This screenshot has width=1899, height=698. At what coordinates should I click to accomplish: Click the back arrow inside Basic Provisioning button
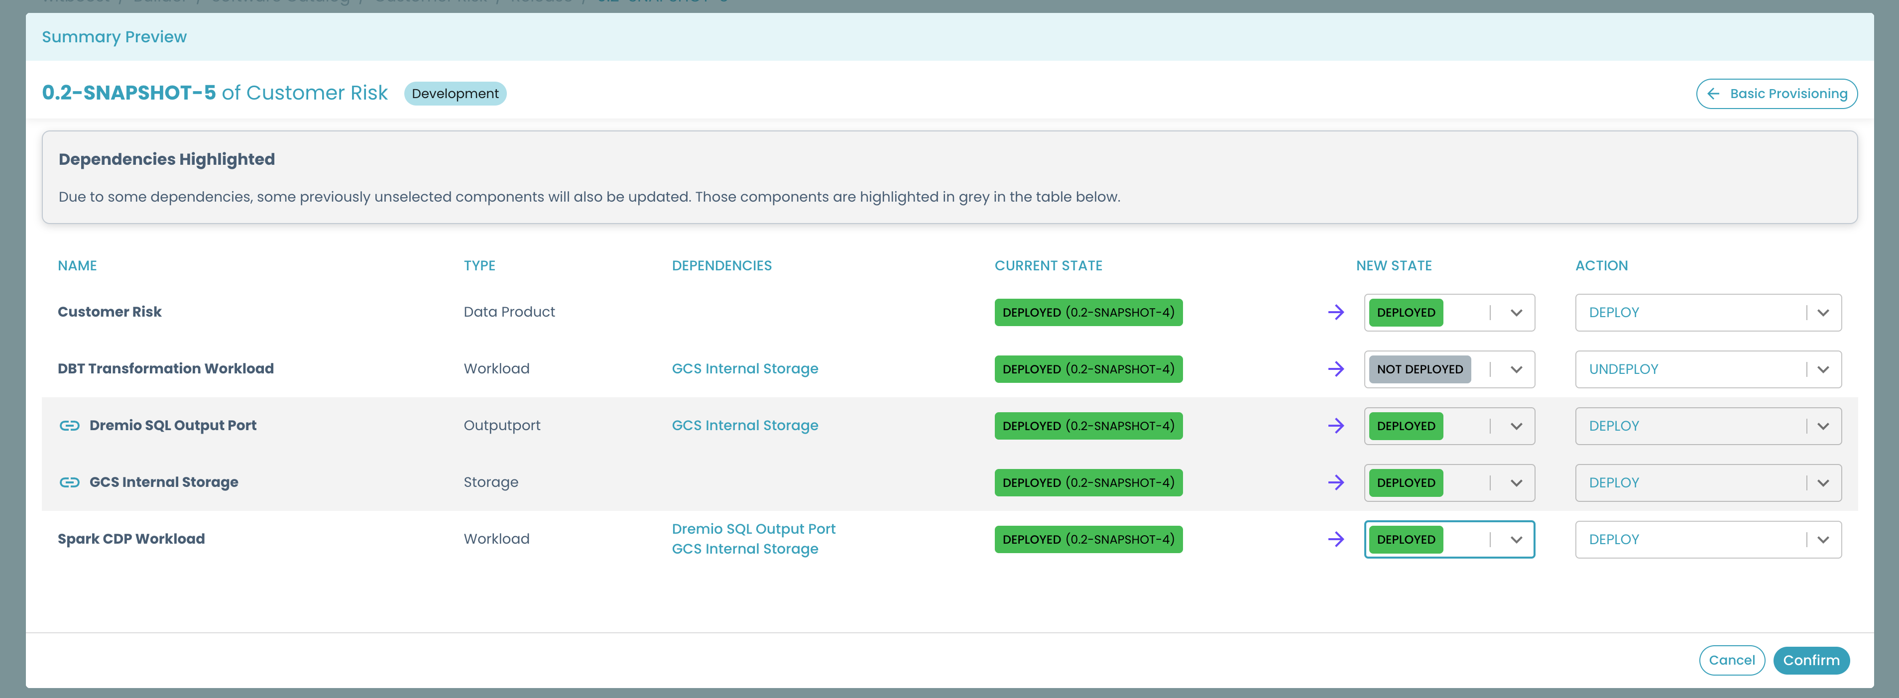tap(1714, 94)
